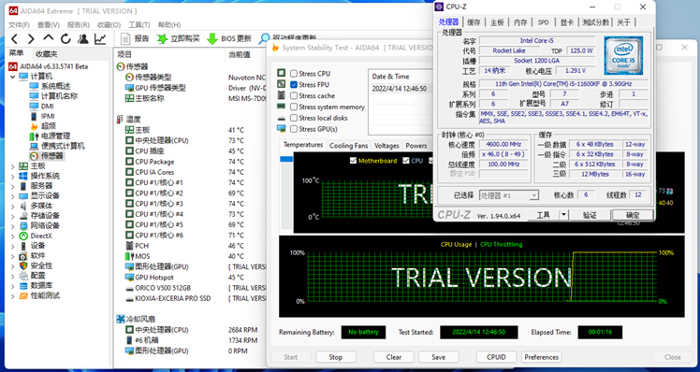Enable the Stress cache checkbox
The height and width of the screenshot is (372, 700).
293,96
